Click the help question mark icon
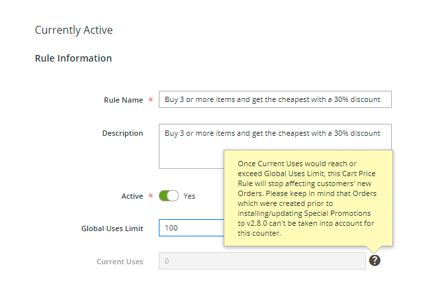Image resolution: width=448 pixels, height=300 pixels. point(375,261)
